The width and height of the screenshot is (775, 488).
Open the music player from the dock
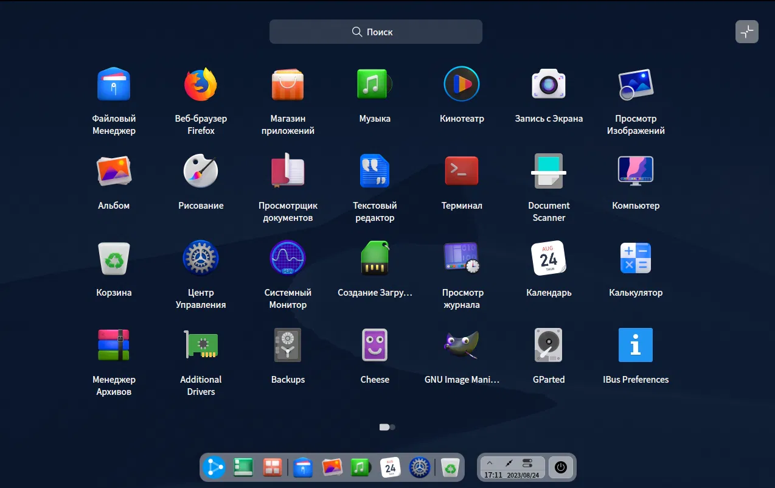pos(361,467)
